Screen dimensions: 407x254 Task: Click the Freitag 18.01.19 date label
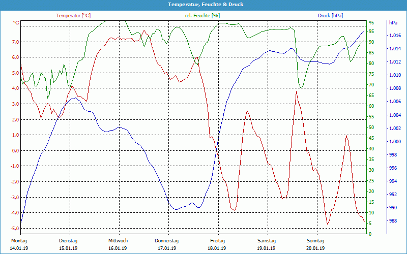click(x=217, y=244)
